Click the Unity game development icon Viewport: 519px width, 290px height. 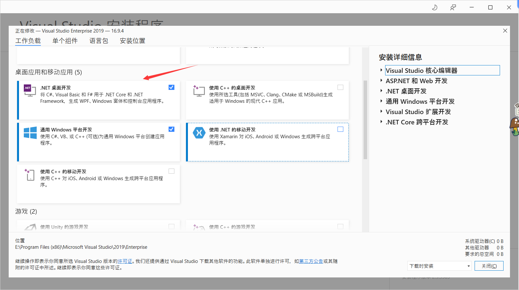tap(30, 227)
